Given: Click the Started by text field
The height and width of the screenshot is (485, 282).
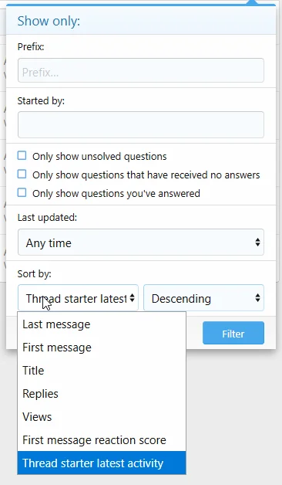Looking at the screenshot, I should (x=141, y=124).
